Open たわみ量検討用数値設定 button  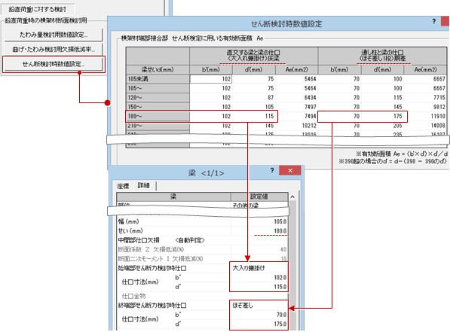[x=54, y=35]
